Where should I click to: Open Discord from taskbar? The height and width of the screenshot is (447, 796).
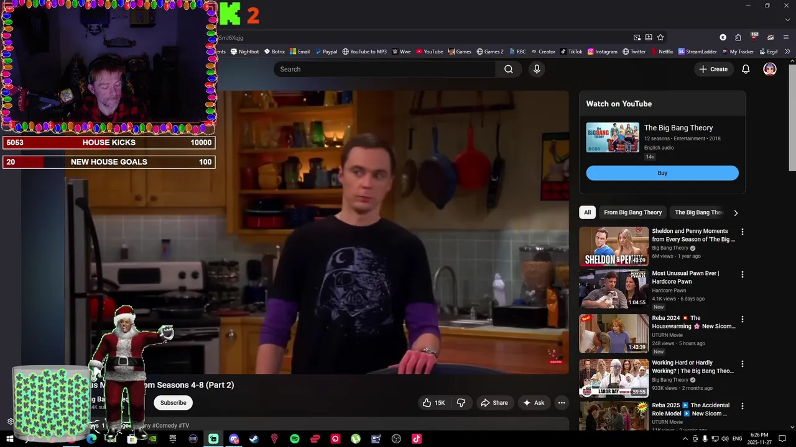[x=234, y=439]
